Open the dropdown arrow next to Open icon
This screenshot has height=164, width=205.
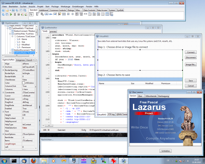click(10, 10)
